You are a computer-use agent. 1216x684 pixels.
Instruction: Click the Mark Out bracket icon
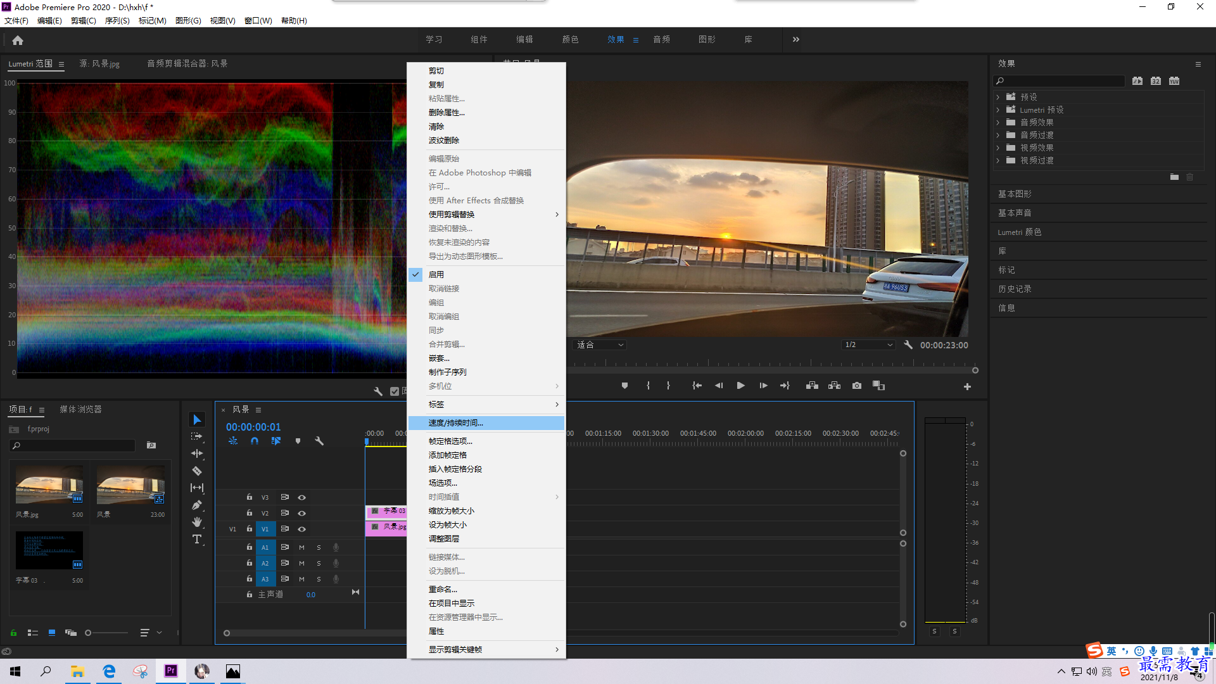(668, 386)
